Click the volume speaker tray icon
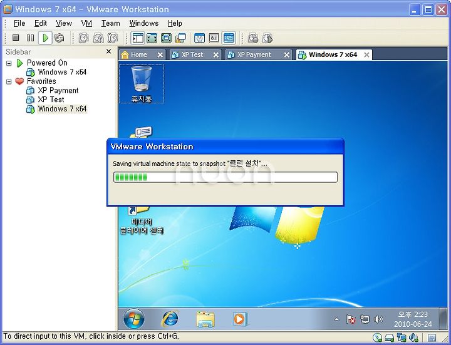 [378, 319]
